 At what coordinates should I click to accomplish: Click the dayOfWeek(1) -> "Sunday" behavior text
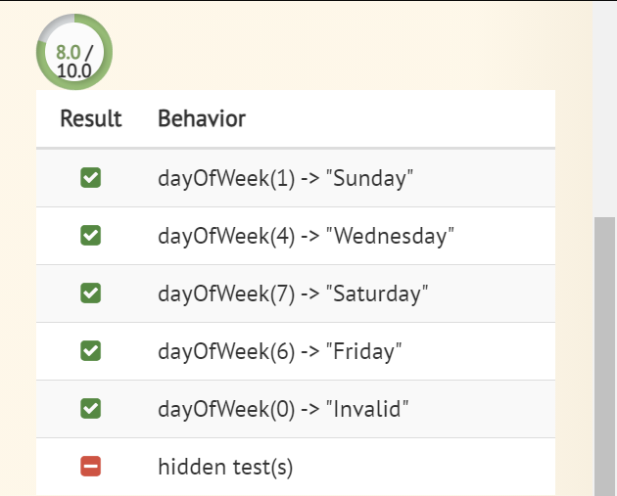(285, 178)
